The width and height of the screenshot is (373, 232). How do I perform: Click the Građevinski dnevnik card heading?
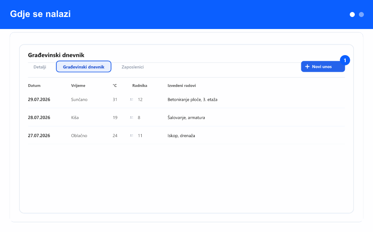click(56, 55)
